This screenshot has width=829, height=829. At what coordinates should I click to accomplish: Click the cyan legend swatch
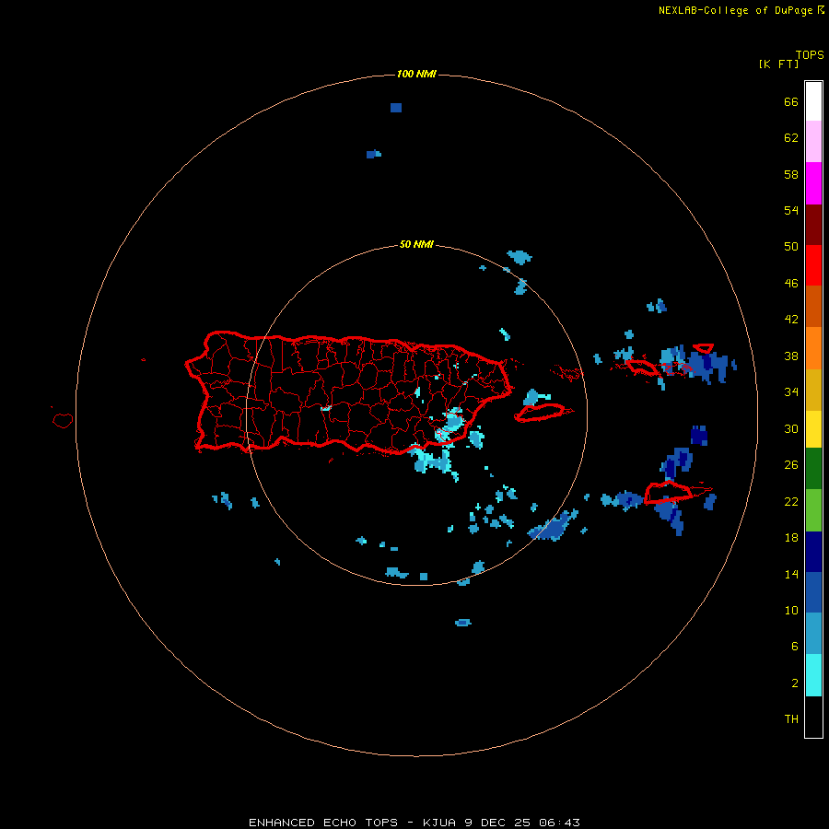coord(813,675)
